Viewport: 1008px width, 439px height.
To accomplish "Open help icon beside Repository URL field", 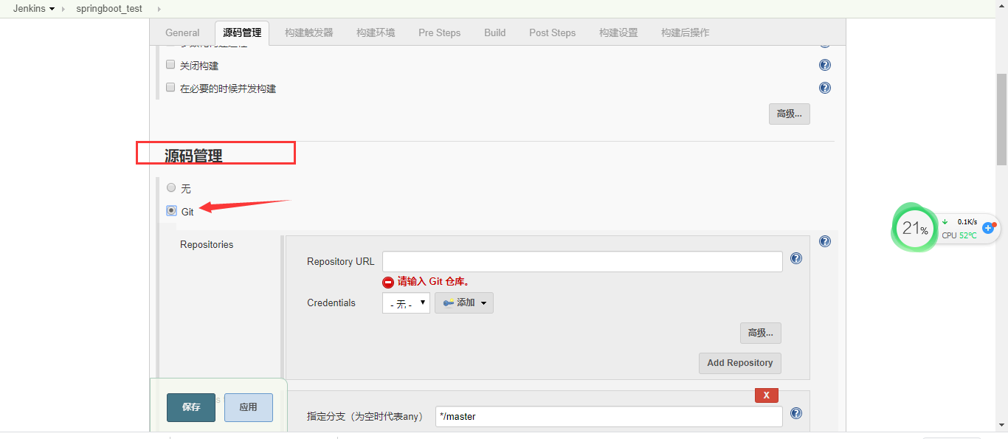I will (x=796, y=258).
